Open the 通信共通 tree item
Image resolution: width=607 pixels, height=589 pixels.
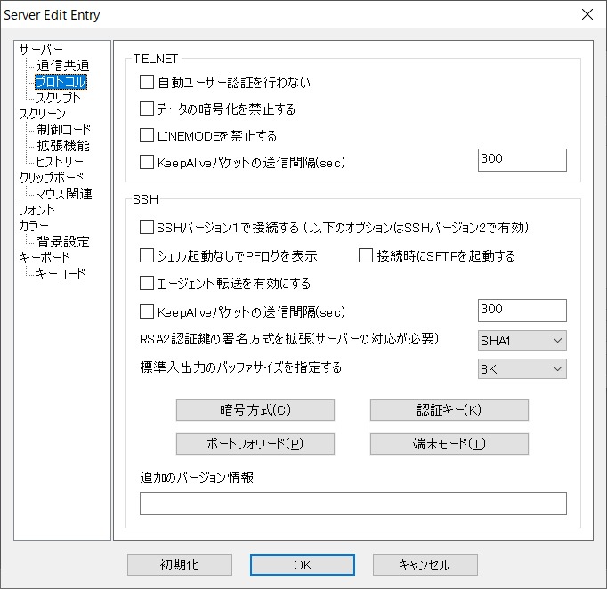[x=63, y=66]
